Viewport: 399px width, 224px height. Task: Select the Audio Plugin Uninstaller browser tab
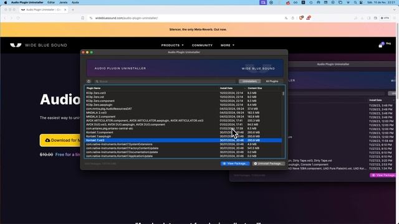(43, 10)
